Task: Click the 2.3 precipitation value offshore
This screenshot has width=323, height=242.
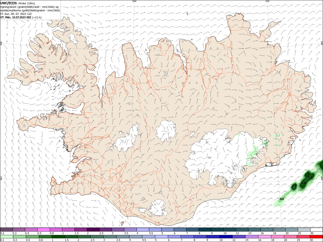Action: point(294,186)
